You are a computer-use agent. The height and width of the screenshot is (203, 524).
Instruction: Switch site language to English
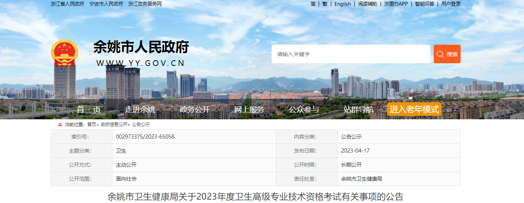pos(343,4)
